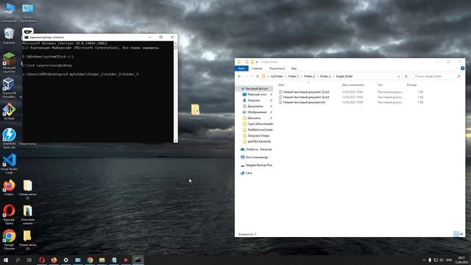Switch Explorer to large icons view button
Viewport: 471px width, 265px height.
click(461, 234)
